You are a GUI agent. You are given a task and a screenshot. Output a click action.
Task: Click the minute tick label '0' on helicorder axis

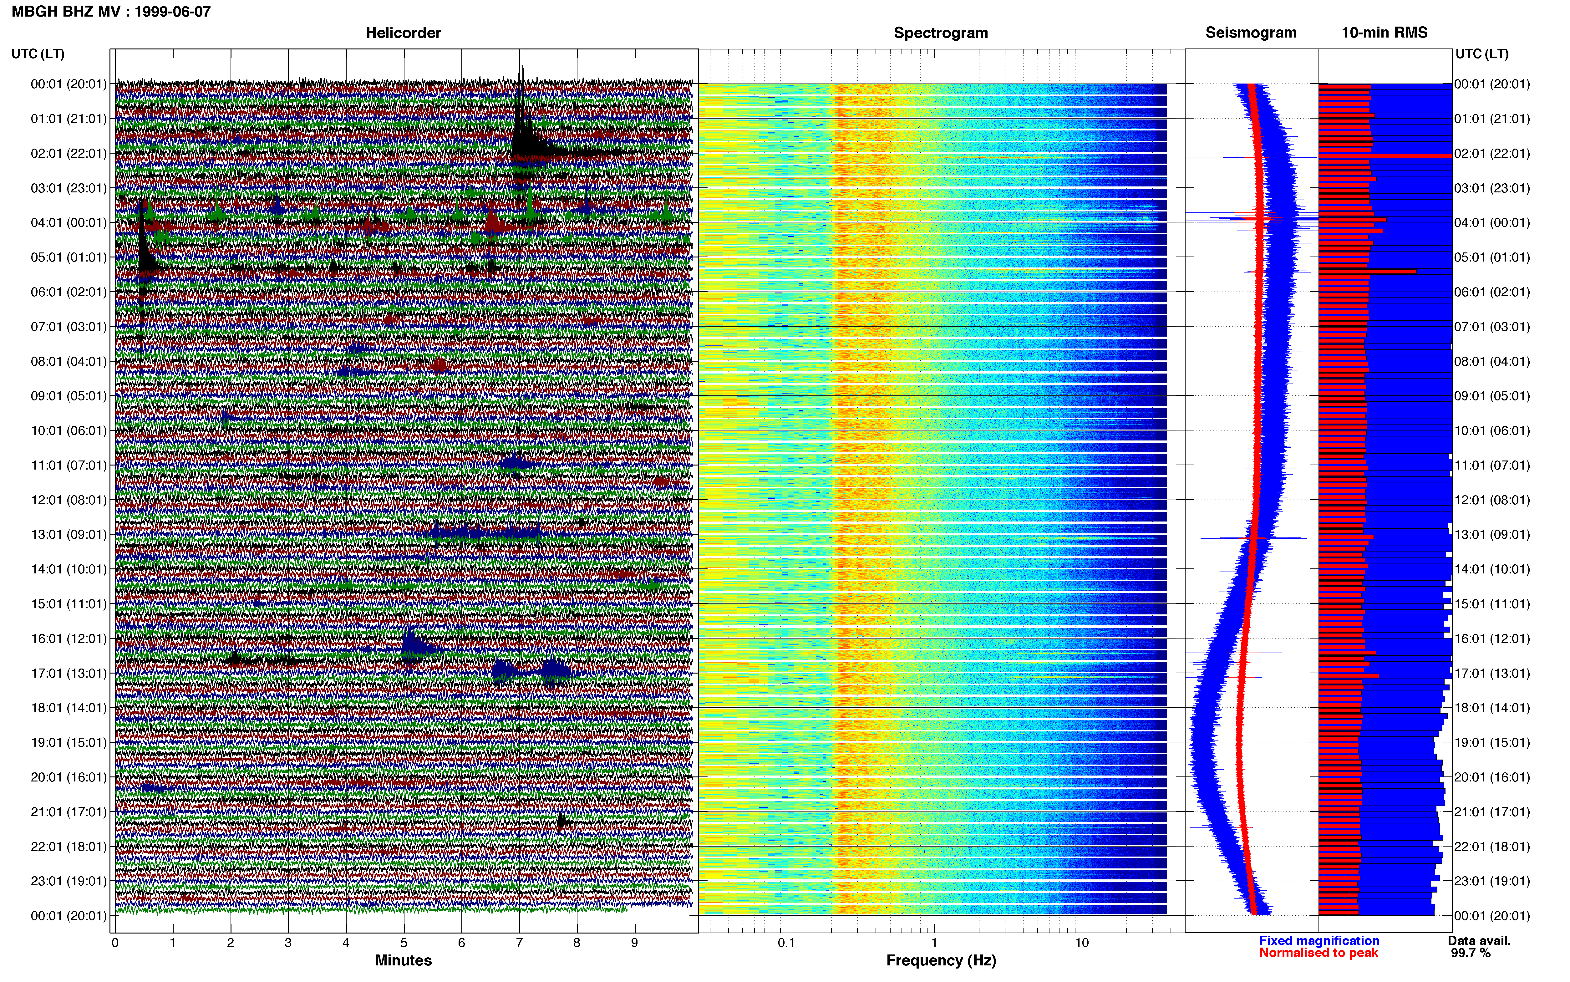[x=115, y=943]
